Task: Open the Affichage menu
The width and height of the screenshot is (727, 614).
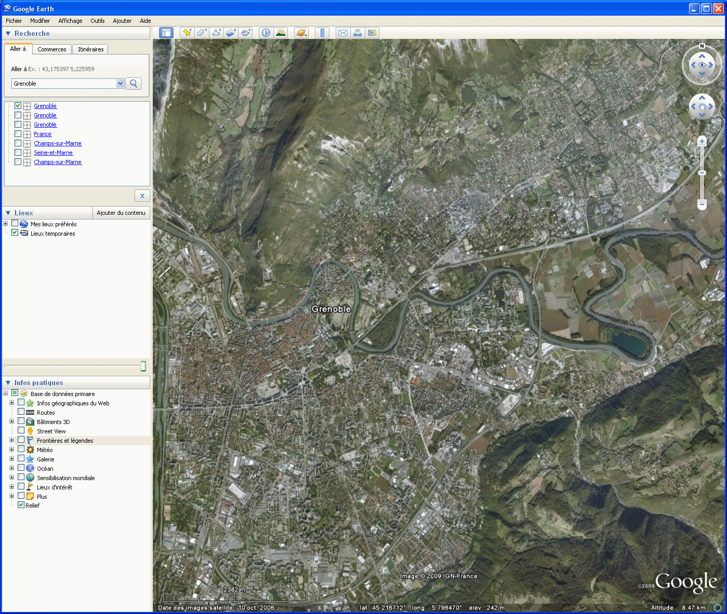Action: coord(70,21)
